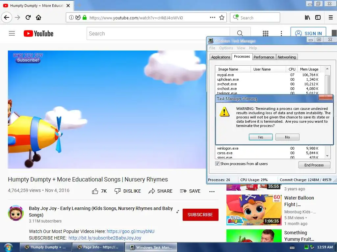
Task: Click the browser forward arrow
Action: (18, 17)
